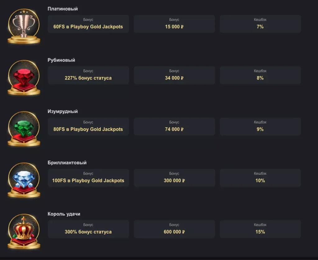Open the 300% бонус статуса card
Viewport: 318px width, 260px height.
pos(88,229)
